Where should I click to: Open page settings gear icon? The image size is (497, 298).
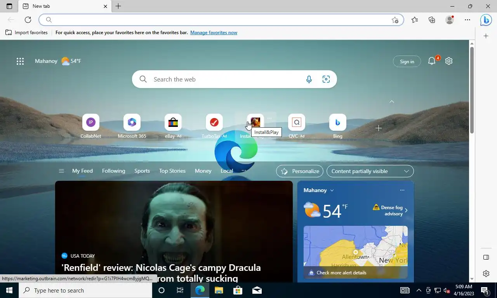[449, 61]
